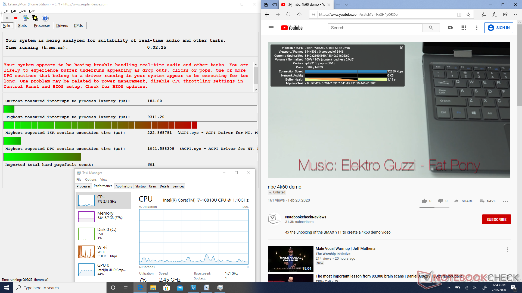
Task: Open NotebookcheckReviews channel link
Action: click(306, 217)
